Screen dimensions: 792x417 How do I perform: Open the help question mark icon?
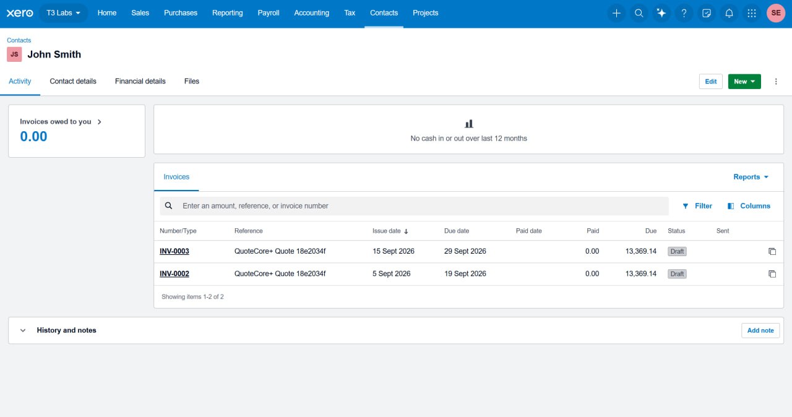point(684,13)
